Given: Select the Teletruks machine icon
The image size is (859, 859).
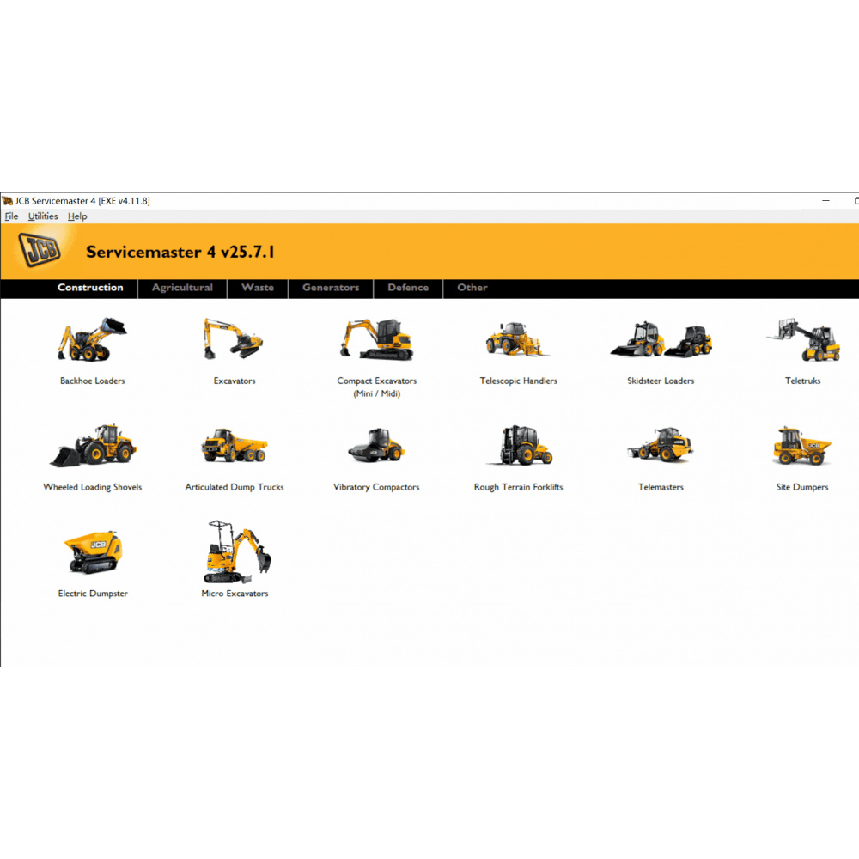Looking at the screenshot, I should point(804,339).
